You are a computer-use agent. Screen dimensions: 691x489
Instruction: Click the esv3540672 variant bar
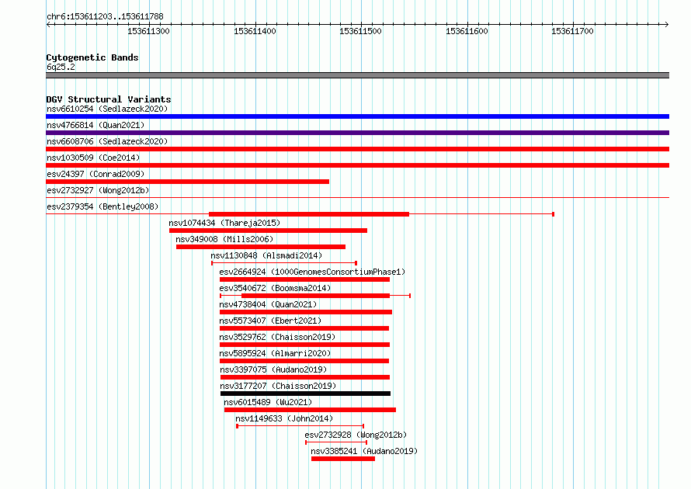[315, 296]
